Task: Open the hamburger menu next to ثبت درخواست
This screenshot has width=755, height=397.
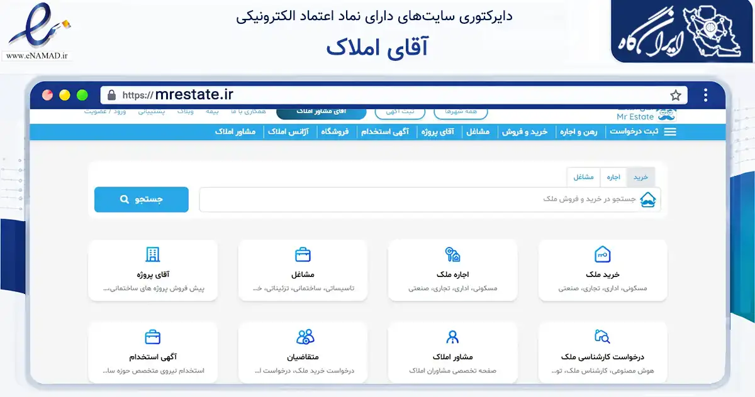Action: 670,132
